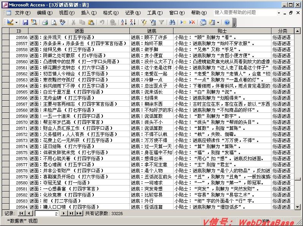This screenshot has width=303, height=226.
Task: Click the table control menu icon
Action: pos(8,13)
